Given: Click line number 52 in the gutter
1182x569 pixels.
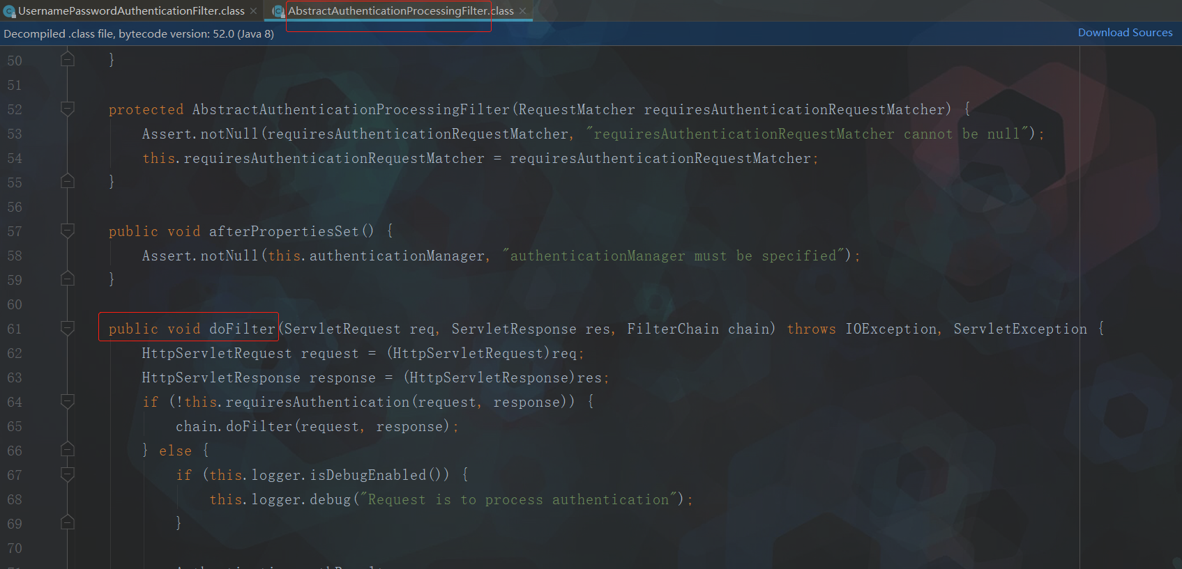Looking at the screenshot, I should click(x=15, y=109).
